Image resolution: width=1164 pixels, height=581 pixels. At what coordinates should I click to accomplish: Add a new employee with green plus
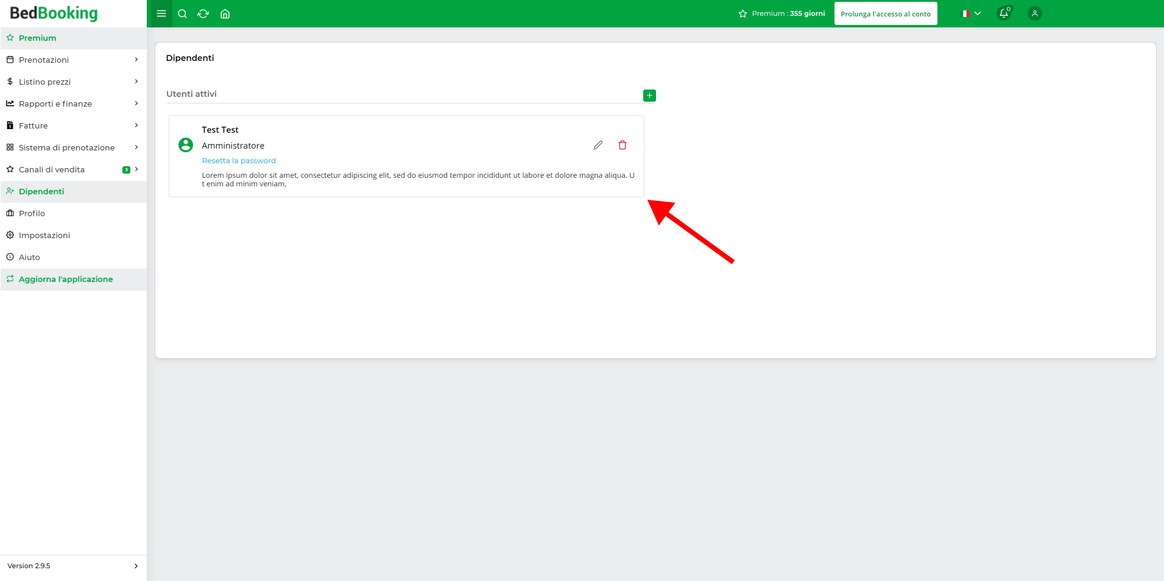[x=649, y=96]
